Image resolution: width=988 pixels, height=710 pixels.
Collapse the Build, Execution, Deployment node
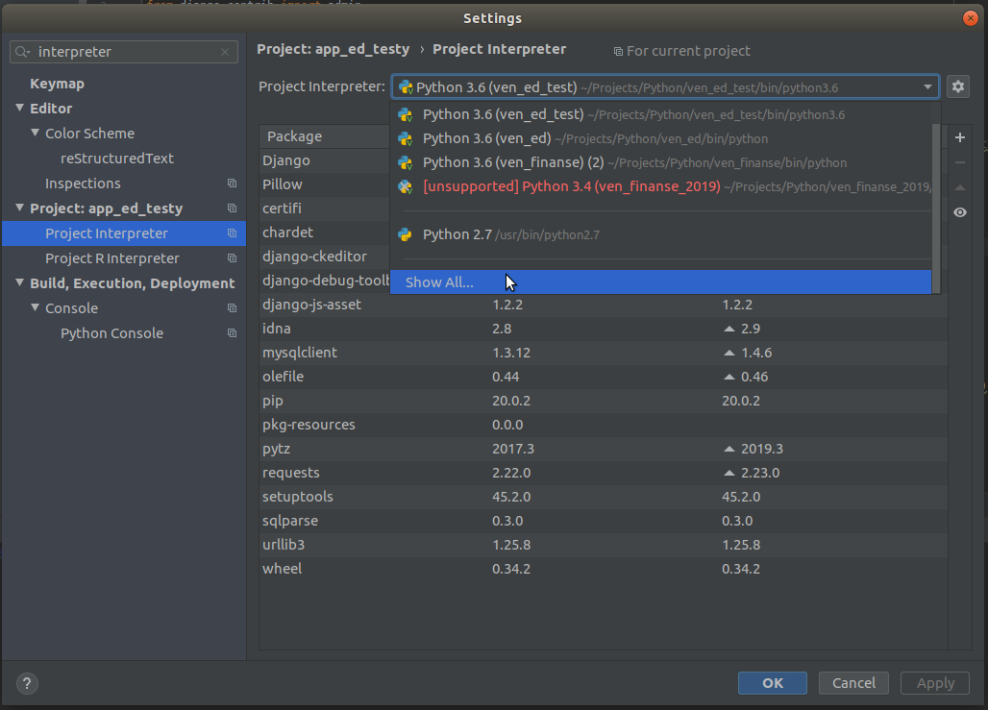click(19, 282)
